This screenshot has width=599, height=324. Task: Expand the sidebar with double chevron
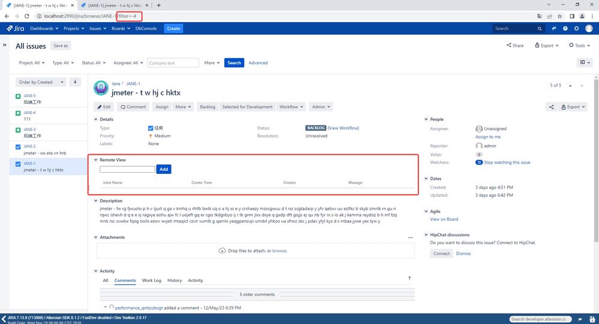5,45
